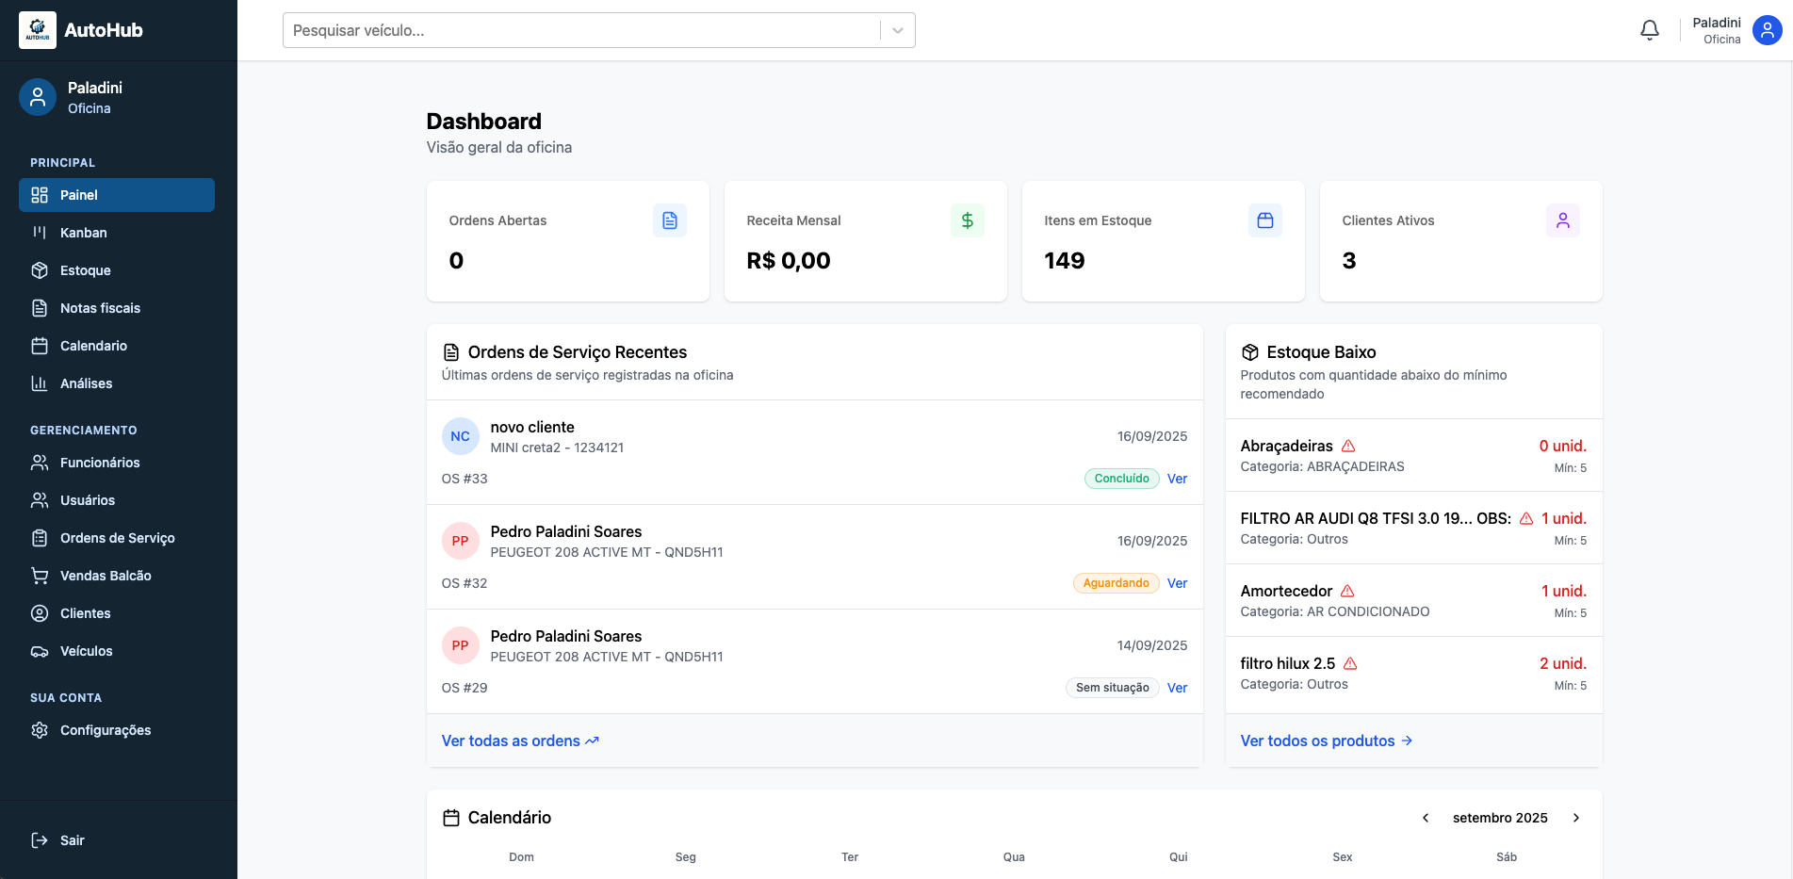
Task: Go to the previous calendar month
Action: tap(1426, 818)
